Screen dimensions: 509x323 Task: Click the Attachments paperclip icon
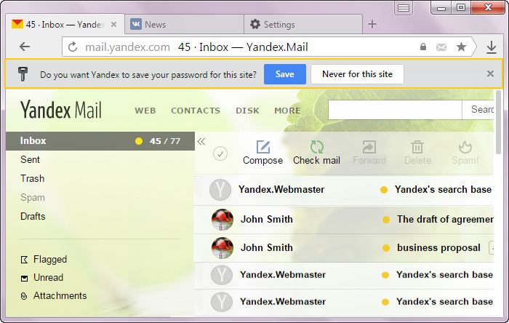pos(24,296)
